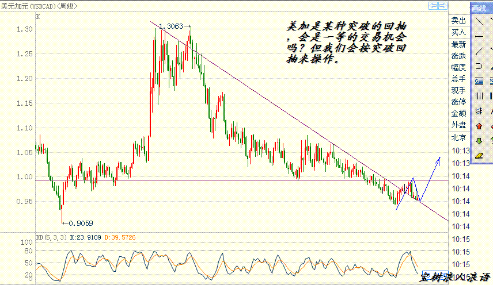Click the 0.95 price axis label

[25, 201]
